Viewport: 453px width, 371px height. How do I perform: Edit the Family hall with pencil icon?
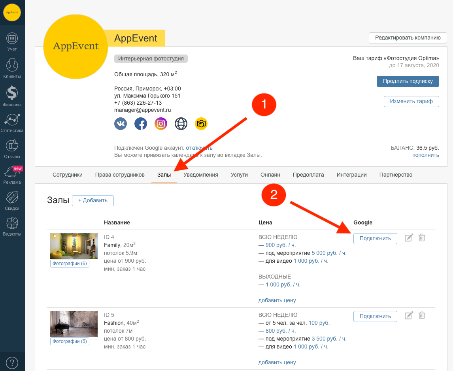click(x=409, y=237)
